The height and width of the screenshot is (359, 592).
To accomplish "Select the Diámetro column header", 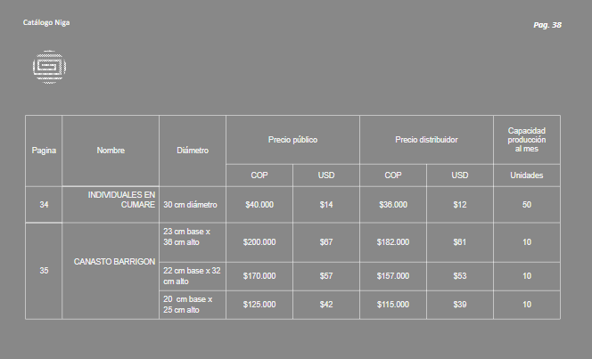I will 193,151.
